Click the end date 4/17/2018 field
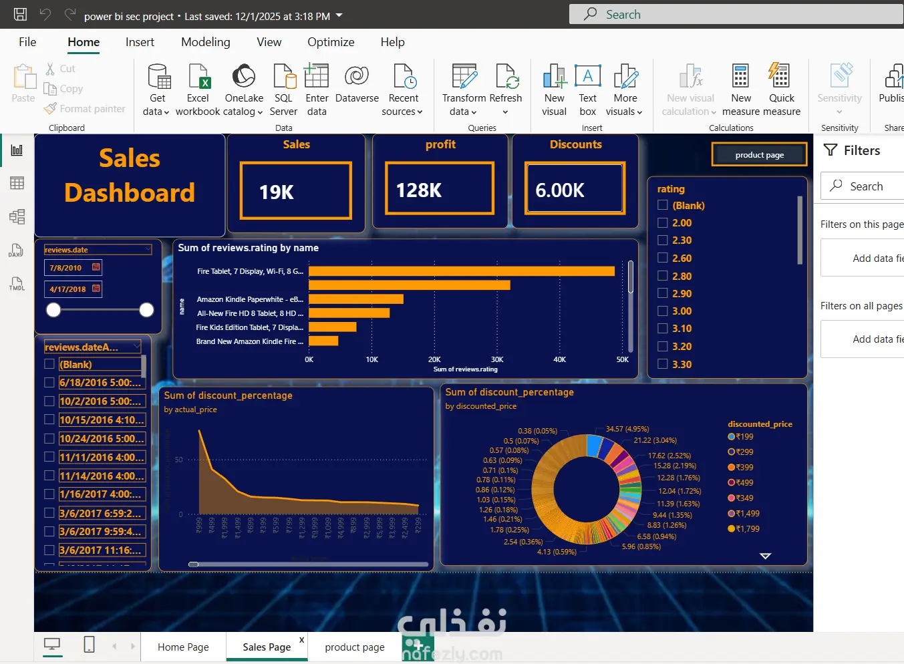Screen dimensions: 904x664 click(73, 289)
